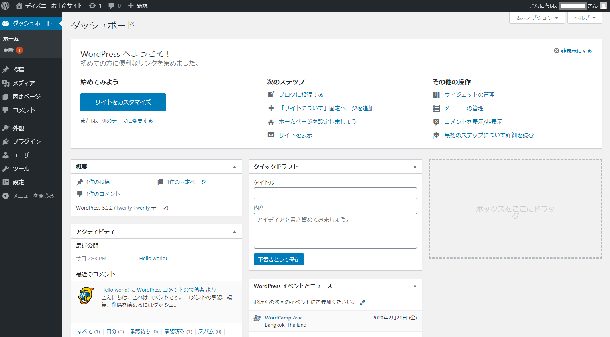Open the home icon for ディズニーお土産サイト
Viewport: 610px width, 337px height.
coord(19,6)
